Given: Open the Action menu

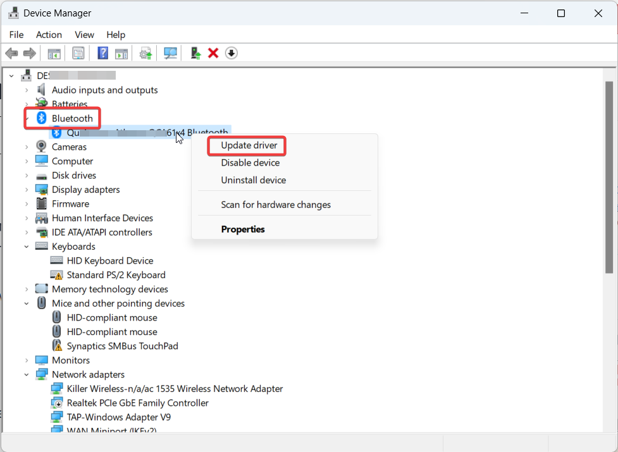Looking at the screenshot, I should pyautogui.click(x=49, y=35).
